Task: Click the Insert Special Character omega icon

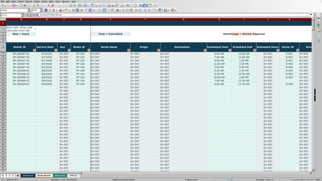Action: click(122, 5)
